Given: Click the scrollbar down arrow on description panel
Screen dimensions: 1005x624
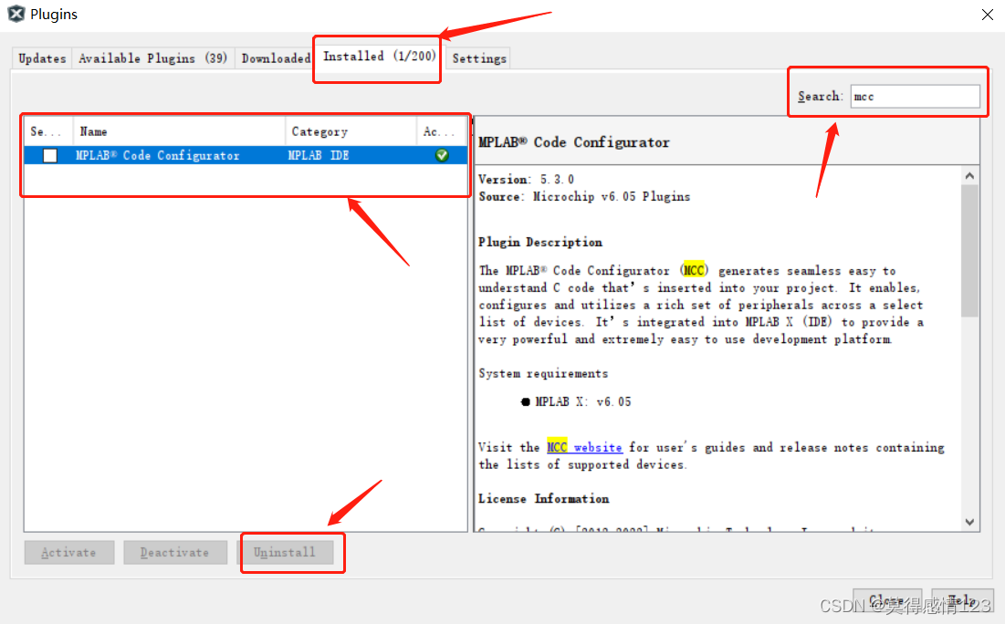Looking at the screenshot, I should tap(970, 522).
